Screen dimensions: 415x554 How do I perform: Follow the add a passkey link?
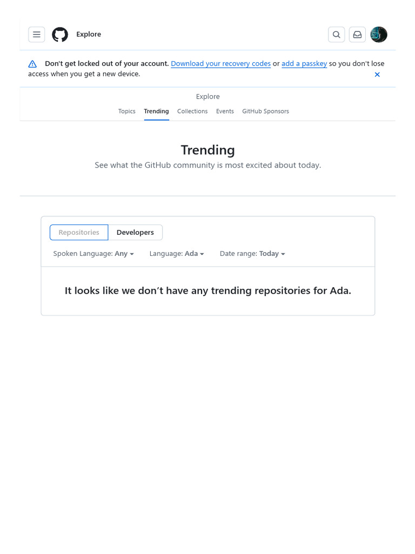(x=304, y=64)
